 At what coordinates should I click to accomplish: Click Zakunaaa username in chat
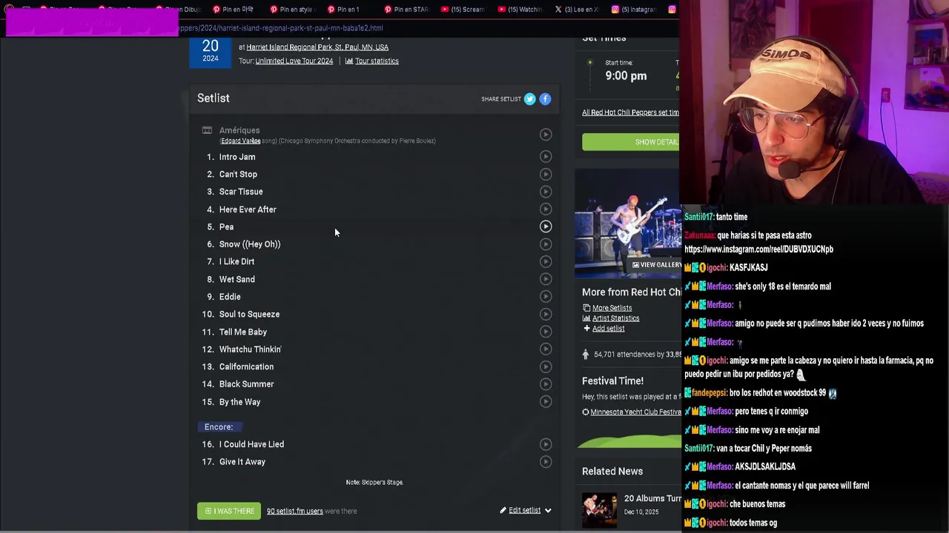coord(699,235)
